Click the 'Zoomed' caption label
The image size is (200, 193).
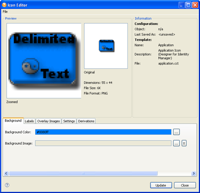pos(12,102)
